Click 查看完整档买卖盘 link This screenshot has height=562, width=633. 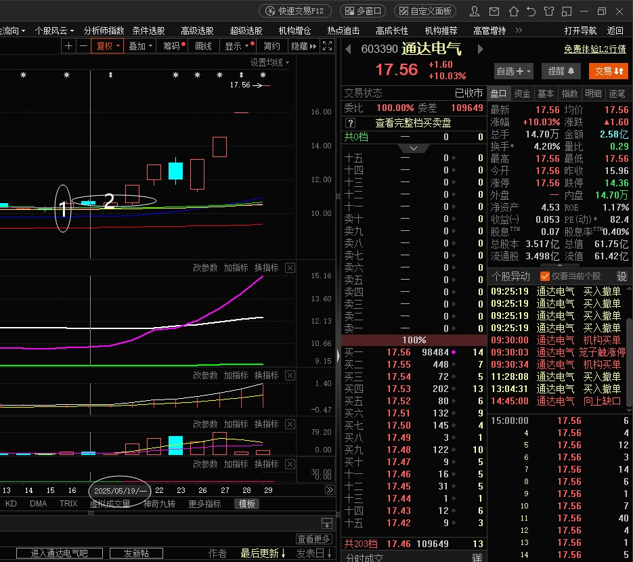413,123
